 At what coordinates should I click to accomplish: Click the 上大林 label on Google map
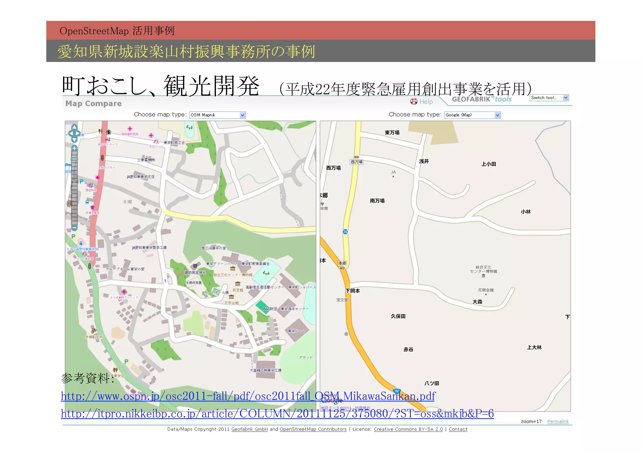click(534, 347)
